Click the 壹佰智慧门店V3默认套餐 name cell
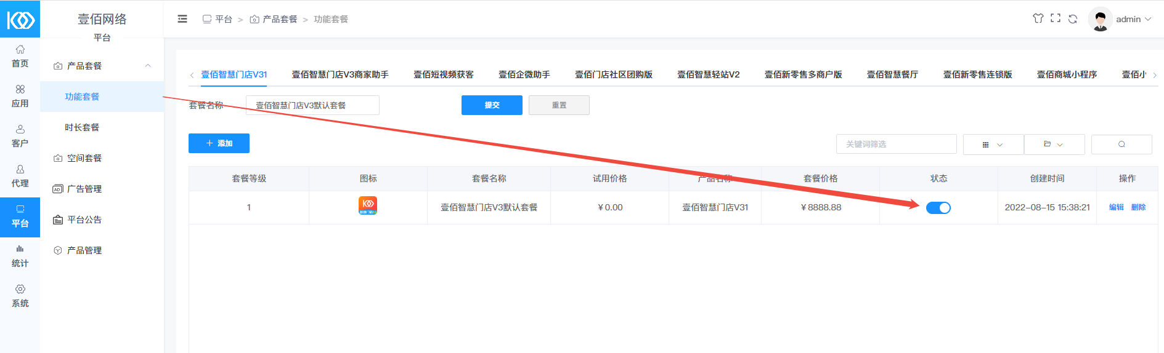 pyautogui.click(x=489, y=207)
